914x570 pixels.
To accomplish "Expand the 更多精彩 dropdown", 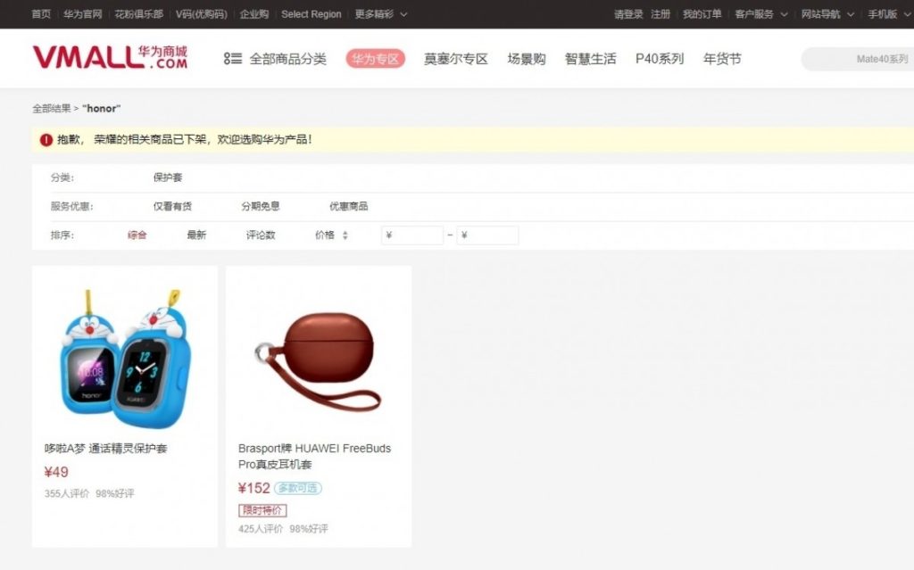I will (381, 14).
